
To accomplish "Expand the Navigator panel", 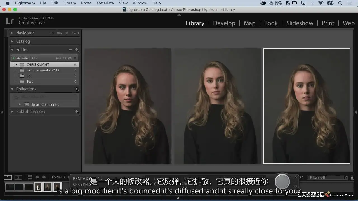I will coord(12,33).
